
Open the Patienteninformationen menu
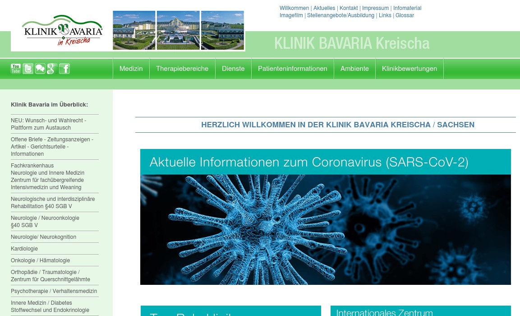(292, 69)
